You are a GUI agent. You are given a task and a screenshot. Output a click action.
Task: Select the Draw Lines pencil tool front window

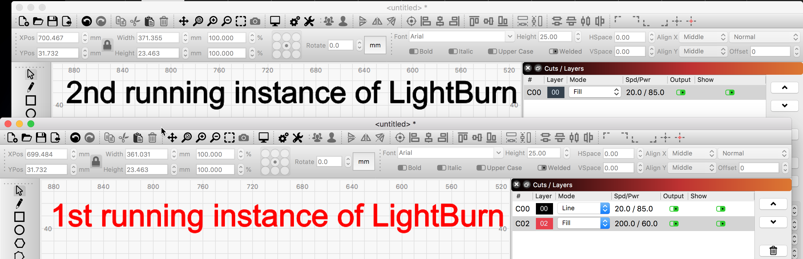[19, 204]
